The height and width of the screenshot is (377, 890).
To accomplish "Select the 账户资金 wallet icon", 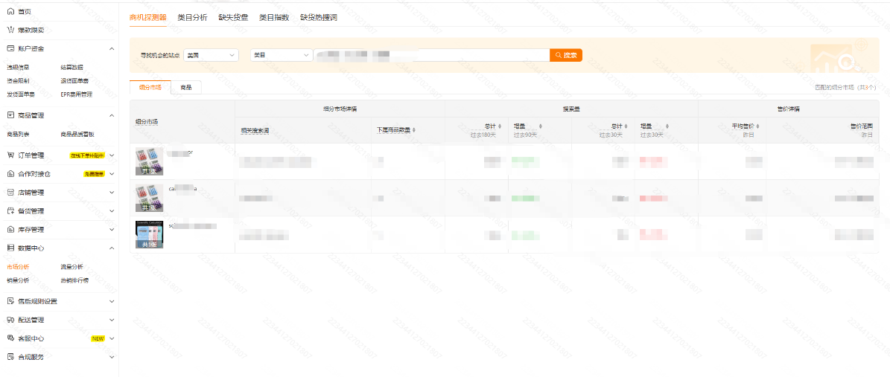I will [x=10, y=49].
